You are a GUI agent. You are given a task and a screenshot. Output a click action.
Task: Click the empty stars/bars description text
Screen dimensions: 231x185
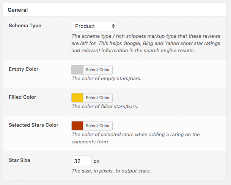pyautogui.click(x=106, y=79)
